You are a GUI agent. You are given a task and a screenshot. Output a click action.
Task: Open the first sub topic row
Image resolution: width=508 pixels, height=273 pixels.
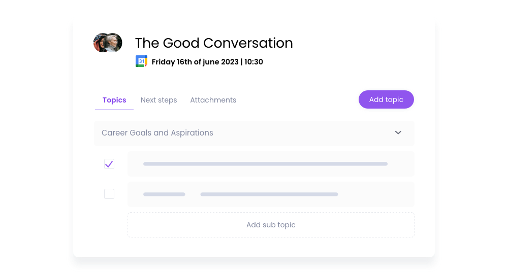pyautogui.click(x=271, y=164)
